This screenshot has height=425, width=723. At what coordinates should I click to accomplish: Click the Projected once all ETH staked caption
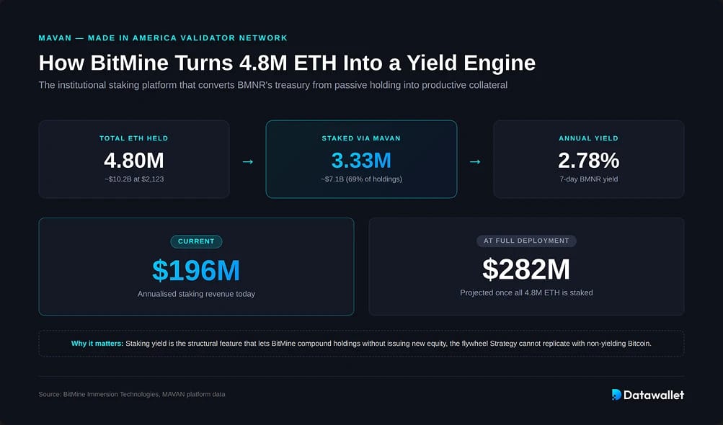(526, 292)
